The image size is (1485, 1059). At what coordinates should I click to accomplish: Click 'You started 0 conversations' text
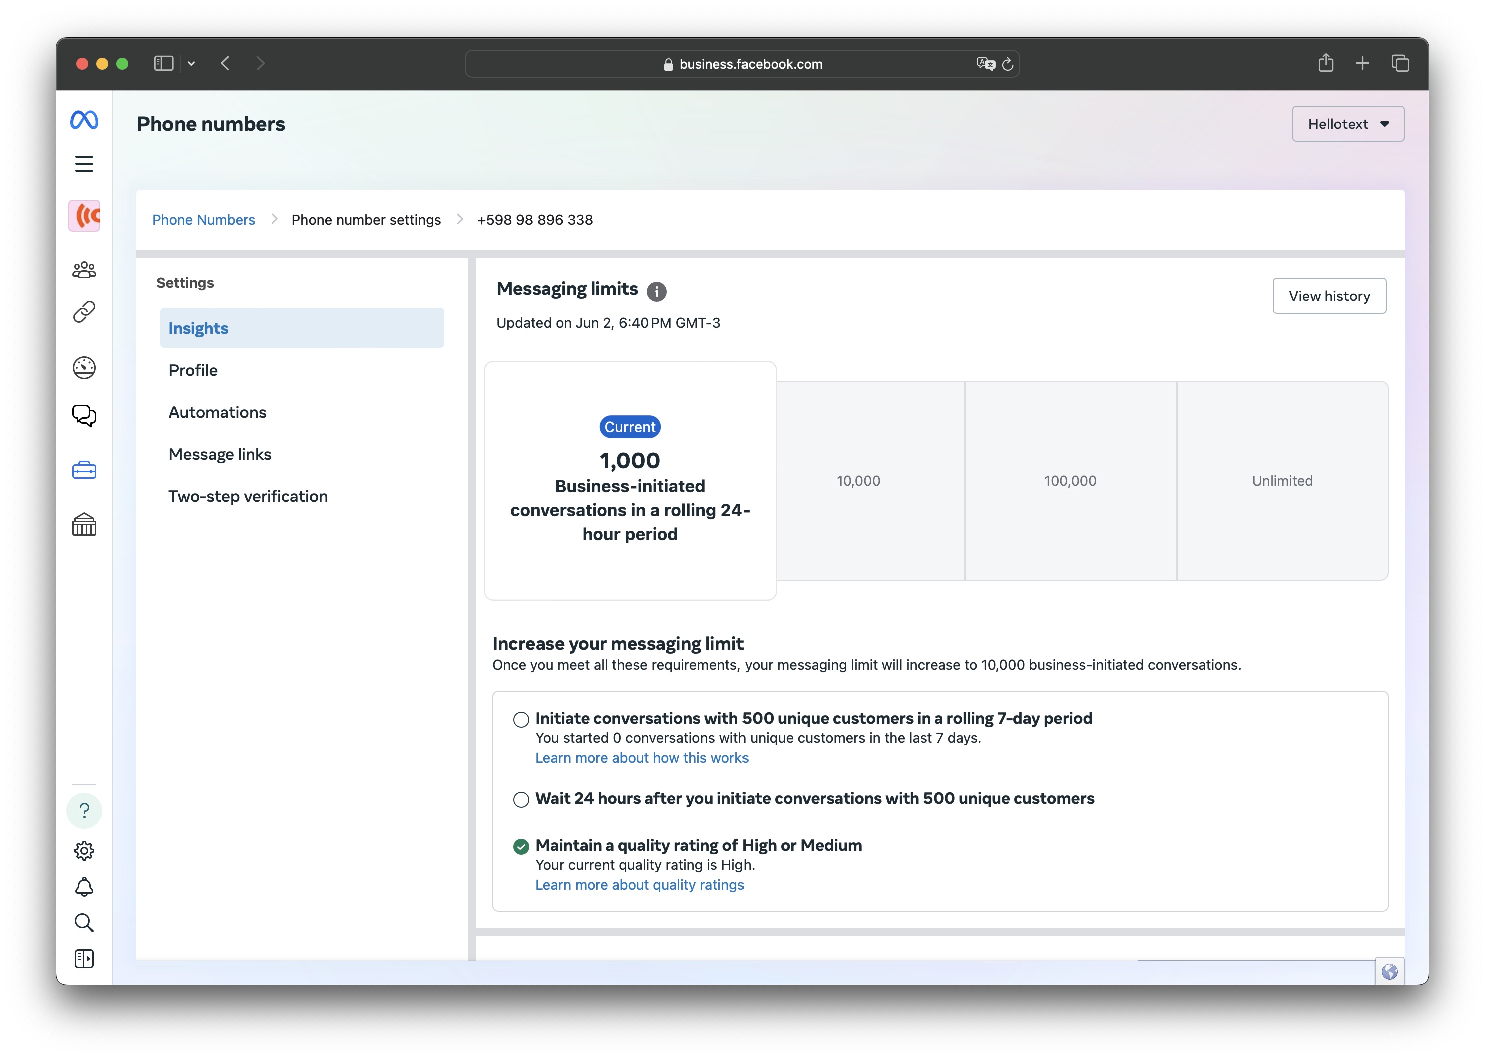[x=758, y=737]
